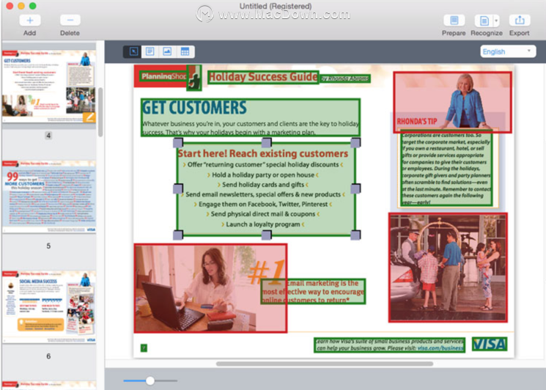Click the bottom-middle handle of selected zone
The image size is (546, 390).
266,235
